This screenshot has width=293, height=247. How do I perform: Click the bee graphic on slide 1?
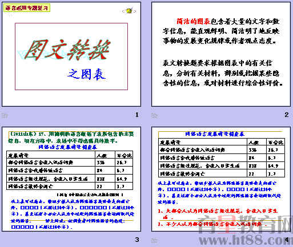[x=129, y=11]
